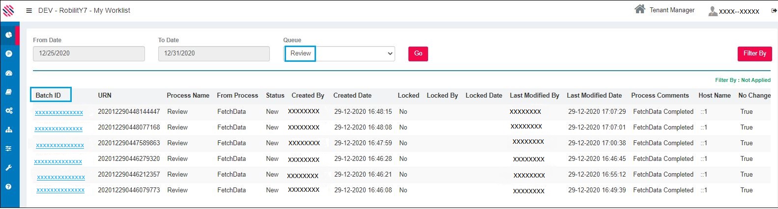Open Batch ID link for URN 202012290446079773
This screenshot has height=209, width=778.
coord(60,190)
